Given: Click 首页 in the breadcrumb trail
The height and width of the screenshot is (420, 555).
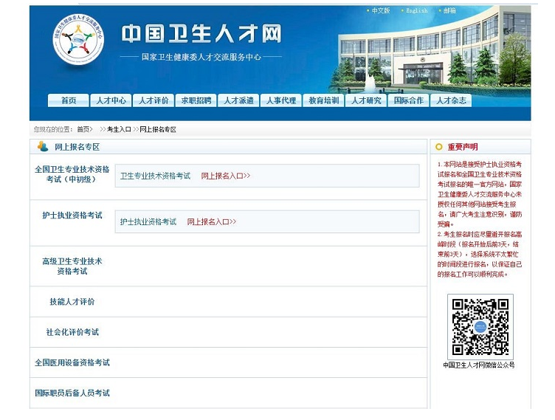Looking at the screenshot, I should (x=83, y=130).
